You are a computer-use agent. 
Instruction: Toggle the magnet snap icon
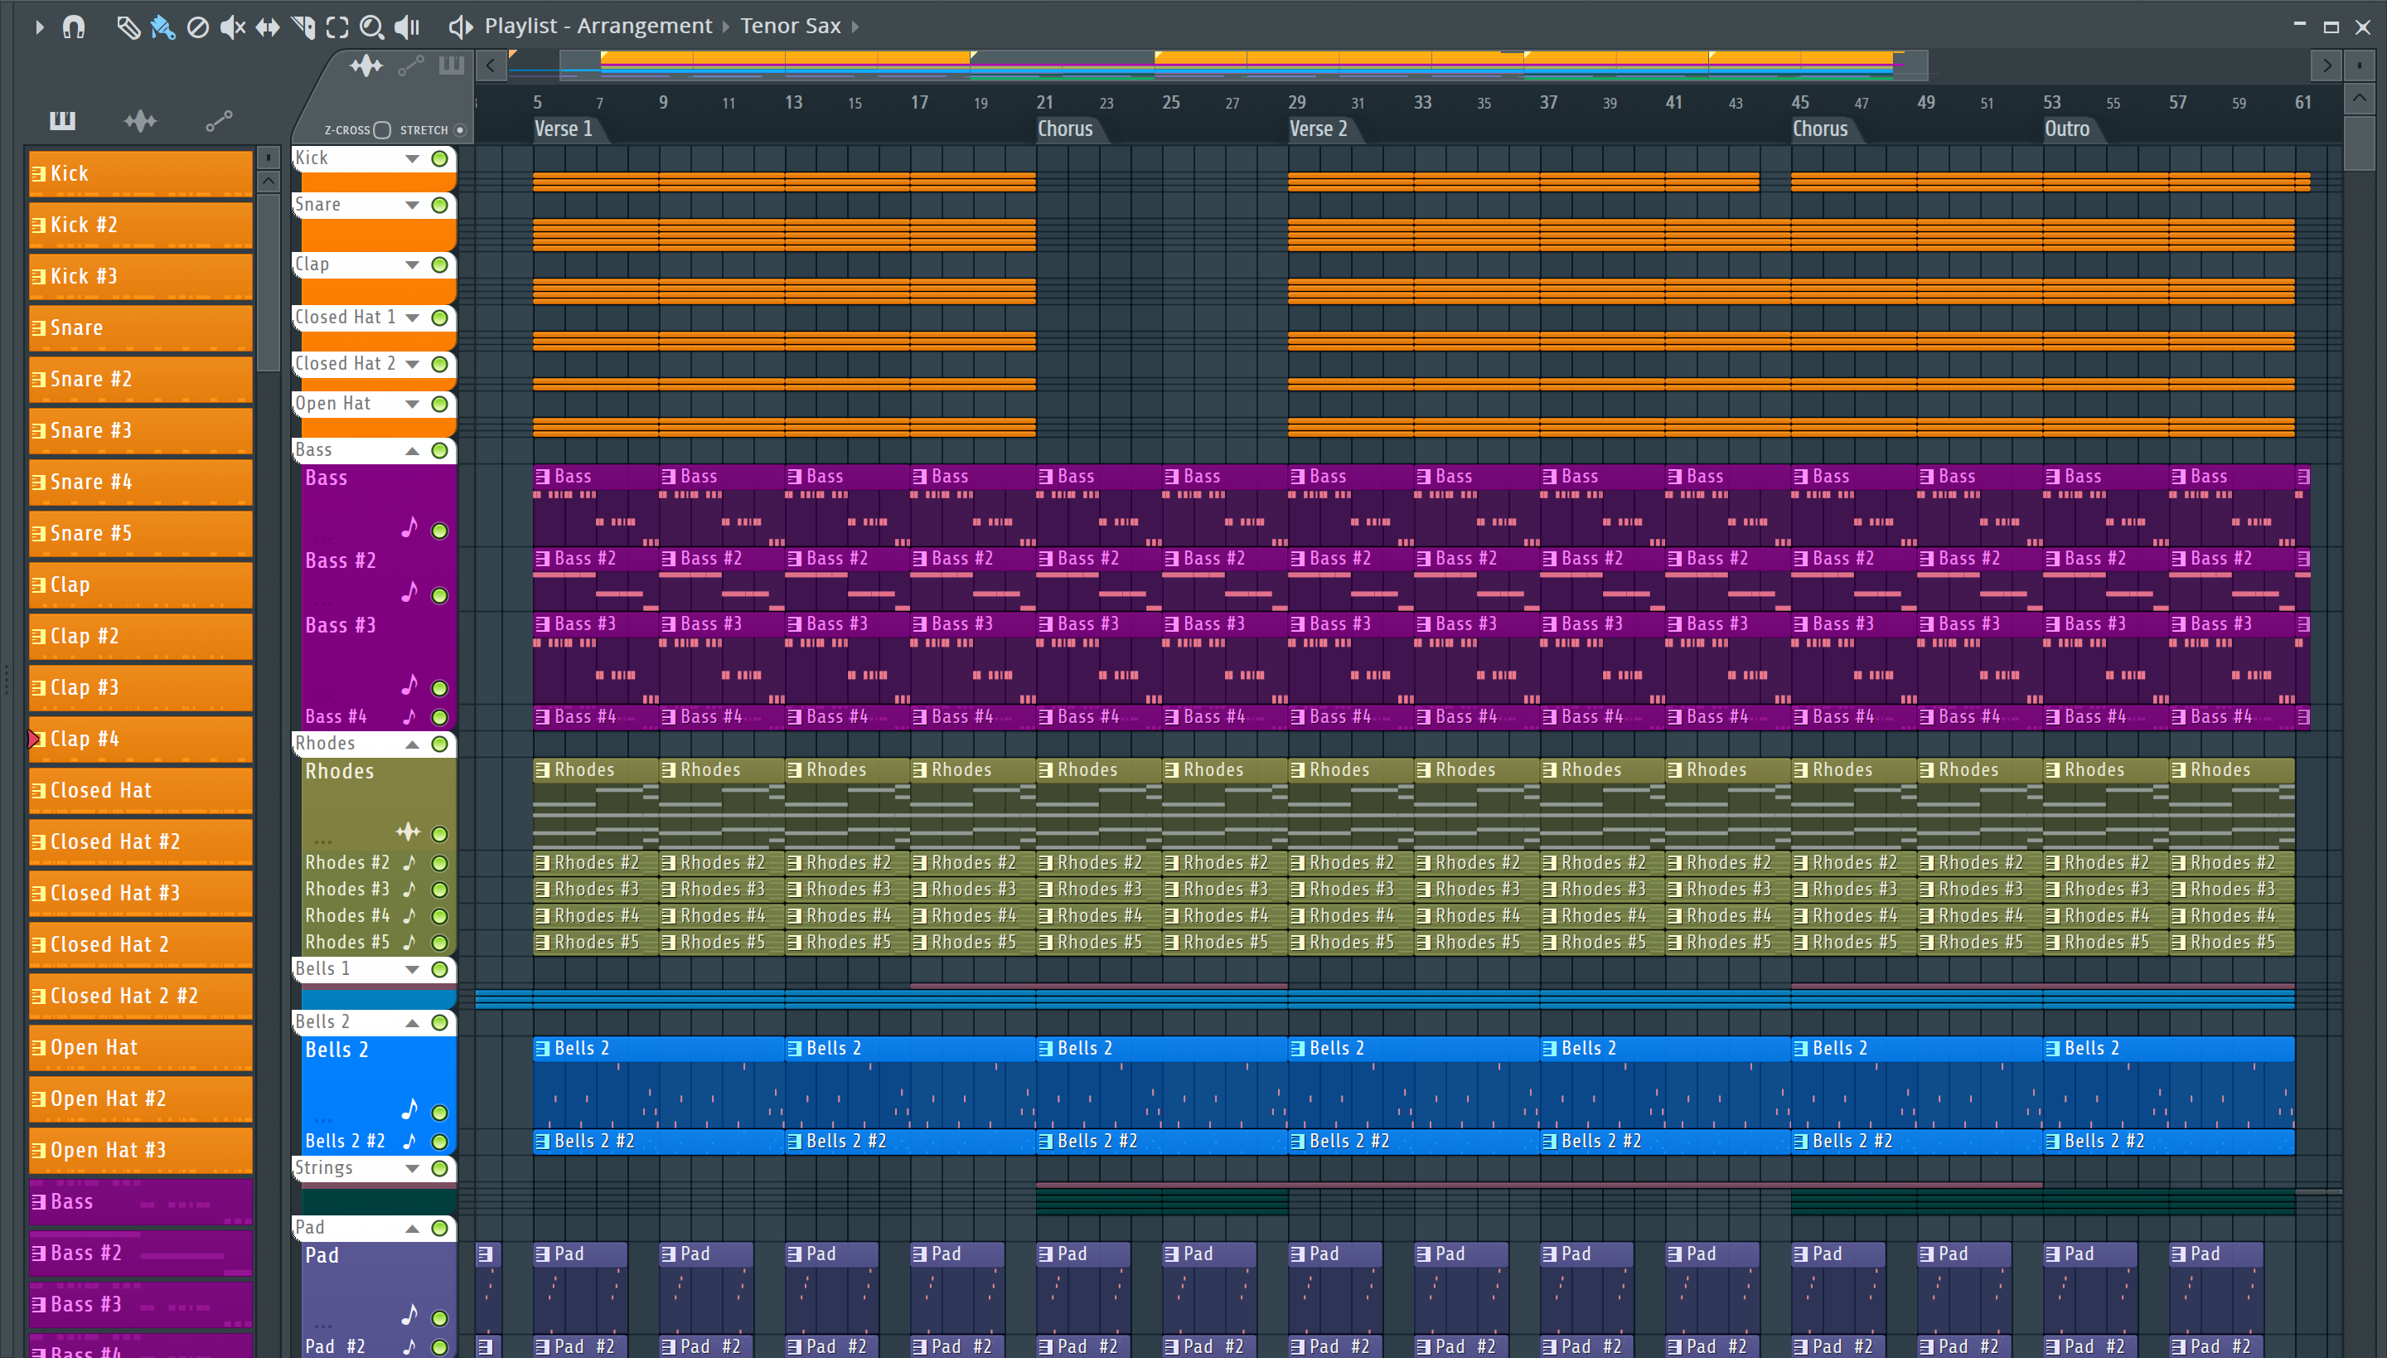click(74, 27)
